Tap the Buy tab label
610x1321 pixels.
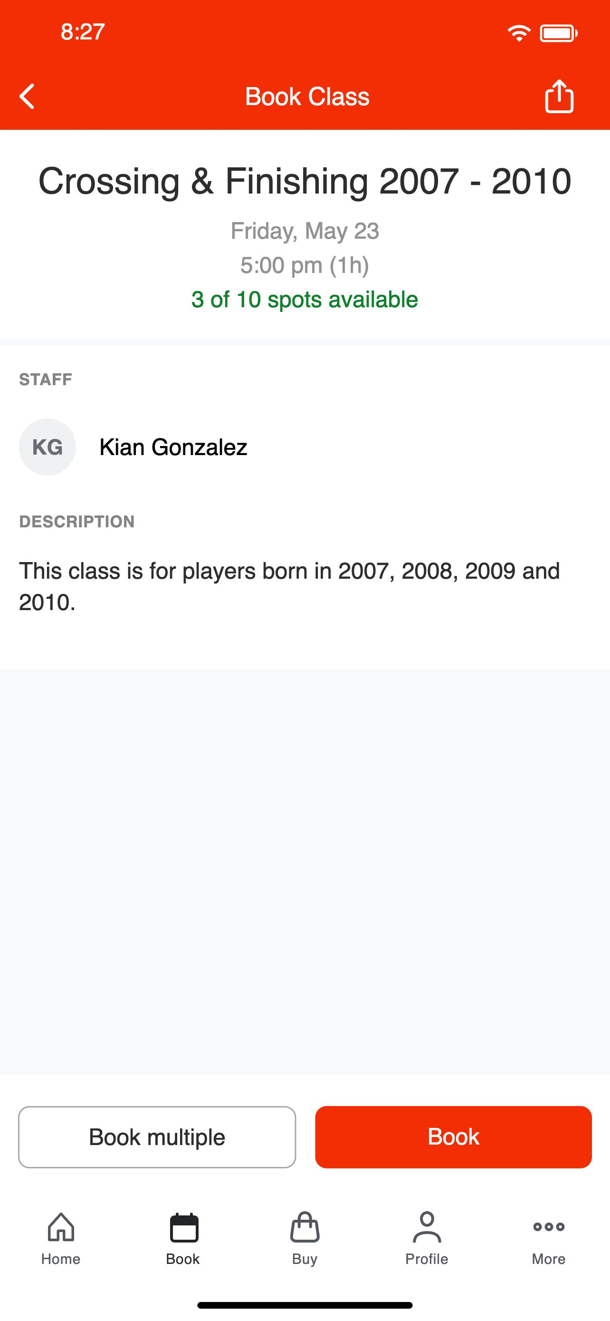pos(305,1260)
